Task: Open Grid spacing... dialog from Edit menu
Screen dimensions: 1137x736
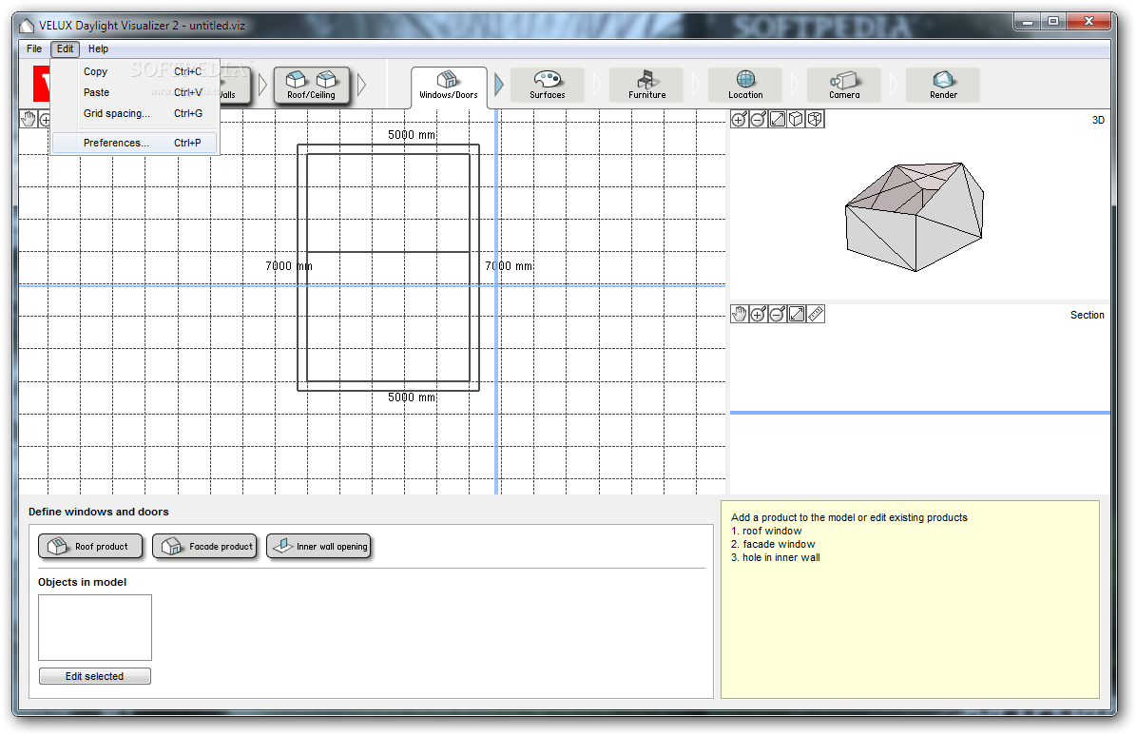Action: point(136,114)
